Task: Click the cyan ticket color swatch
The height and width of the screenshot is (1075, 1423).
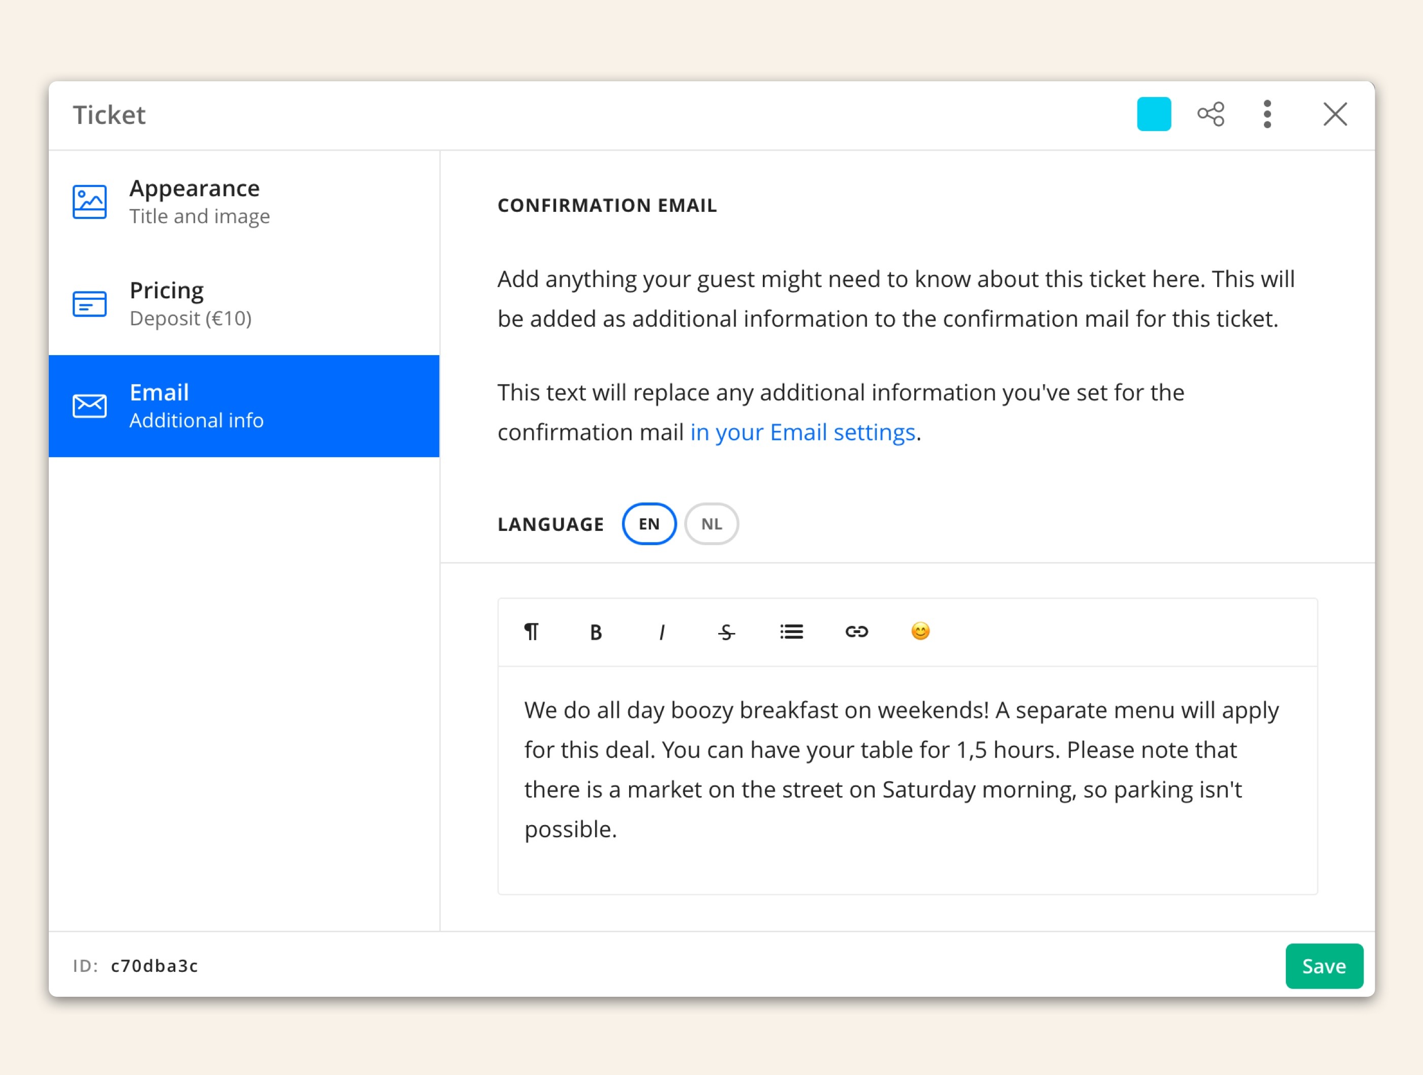Action: click(x=1154, y=114)
